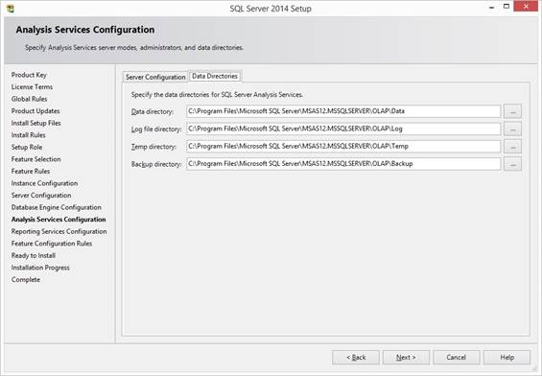
Task: Browse for the Backup directory folder
Action: [512, 164]
